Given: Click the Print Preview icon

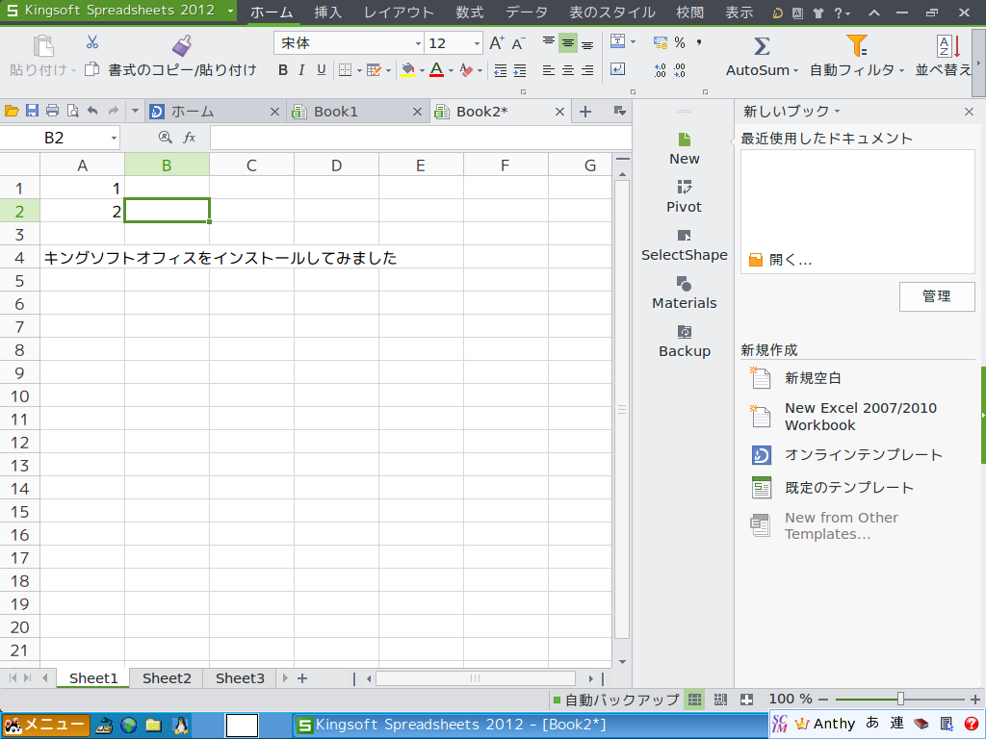Looking at the screenshot, I should (73, 112).
